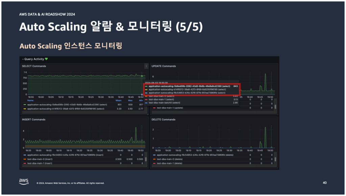Sort the SELECT legend by Max column
This screenshot has width=346, height=196.
[x=130, y=100]
